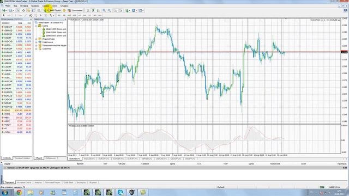This screenshot has width=349, height=196.
Task: Open the Файл menu
Action: [8, 6]
